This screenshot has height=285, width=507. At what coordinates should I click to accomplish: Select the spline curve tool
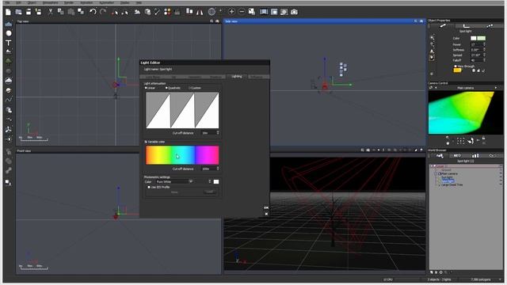[x=9, y=100]
